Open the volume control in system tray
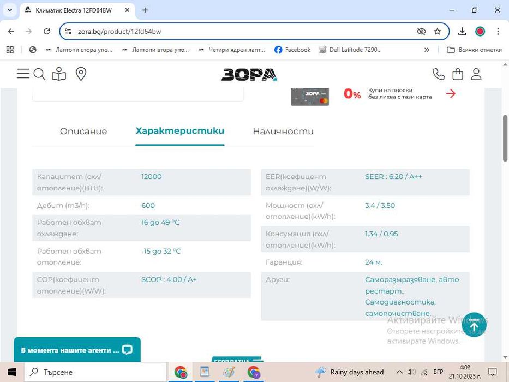The image size is (509, 382). pos(411,372)
